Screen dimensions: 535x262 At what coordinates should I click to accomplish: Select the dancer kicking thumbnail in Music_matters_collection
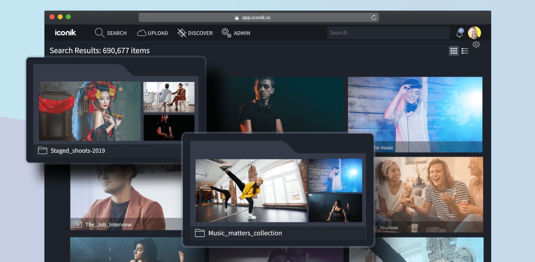(251, 190)
